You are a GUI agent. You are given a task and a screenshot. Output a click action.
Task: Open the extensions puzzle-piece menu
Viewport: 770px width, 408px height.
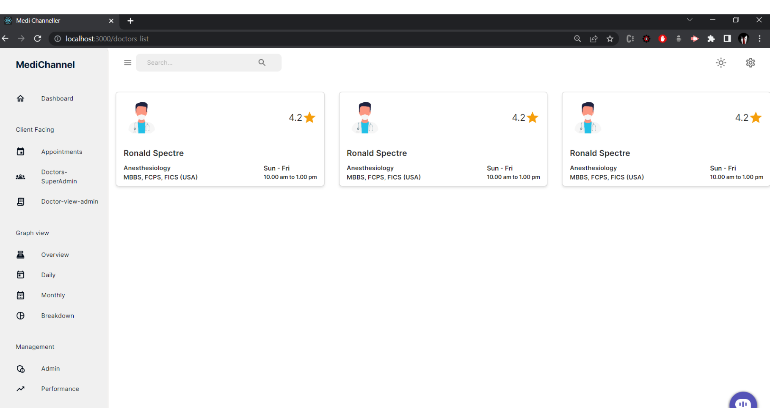click(711, 38)
